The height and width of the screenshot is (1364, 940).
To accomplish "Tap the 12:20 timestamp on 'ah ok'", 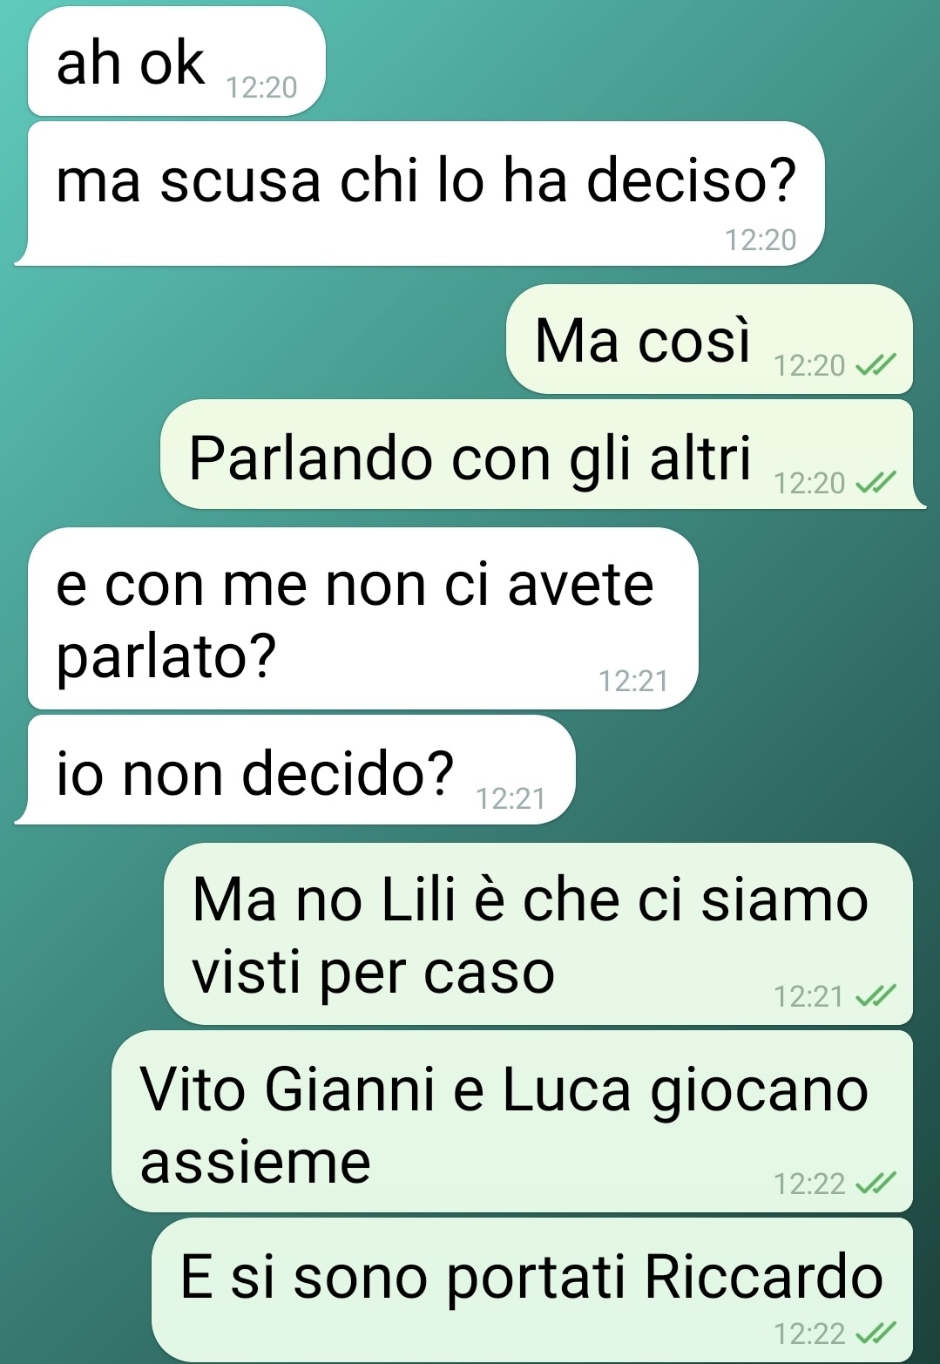I will point(261,88).
